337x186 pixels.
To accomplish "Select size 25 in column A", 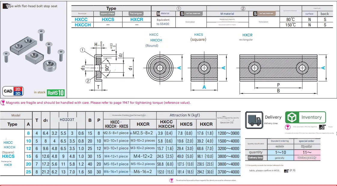I will click(x=29, y=172).
